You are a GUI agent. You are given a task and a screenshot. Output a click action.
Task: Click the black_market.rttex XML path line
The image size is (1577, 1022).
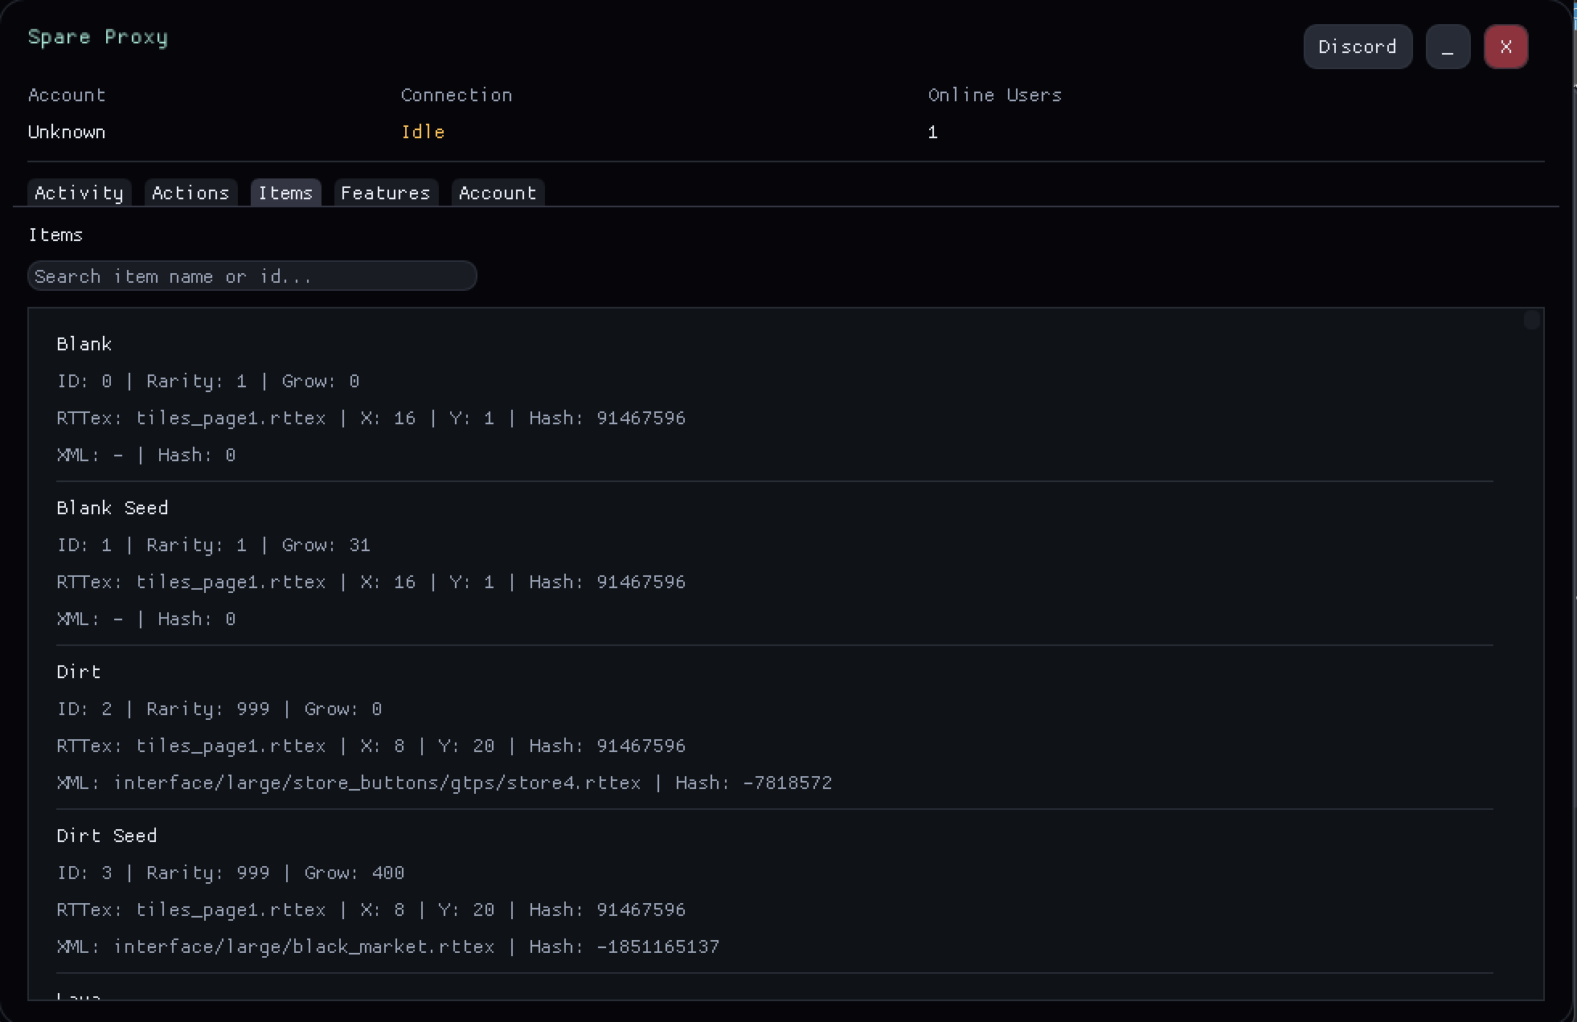304,946
